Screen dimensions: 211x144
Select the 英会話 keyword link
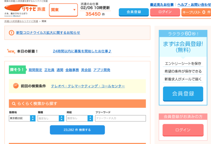(86, 70)
